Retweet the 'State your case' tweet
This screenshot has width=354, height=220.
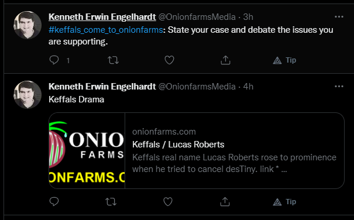click(x=113, y=60)
